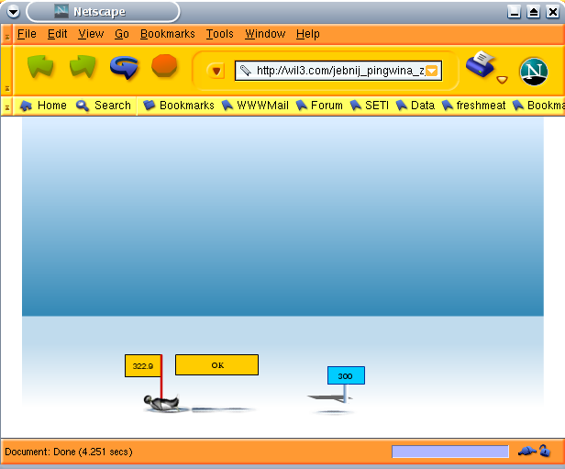Open the URL history dropdown arrow
This screenshot has height=469, width=565.
pyautogui.click(x=432, y=71)
